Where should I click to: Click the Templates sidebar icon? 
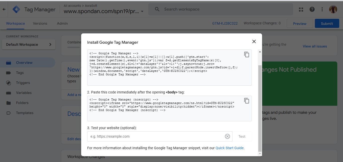tap(9, 113)
